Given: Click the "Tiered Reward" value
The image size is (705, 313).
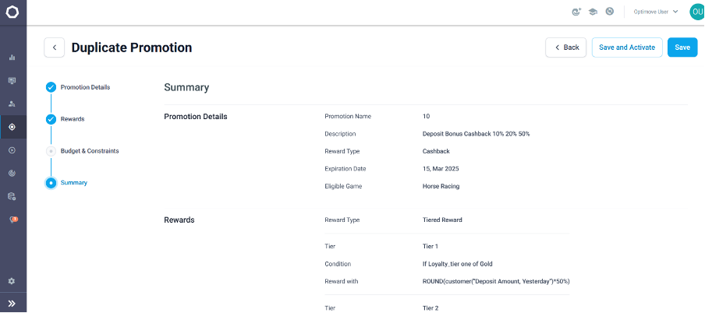Looking at the screenshot, I should click(442, 220).
